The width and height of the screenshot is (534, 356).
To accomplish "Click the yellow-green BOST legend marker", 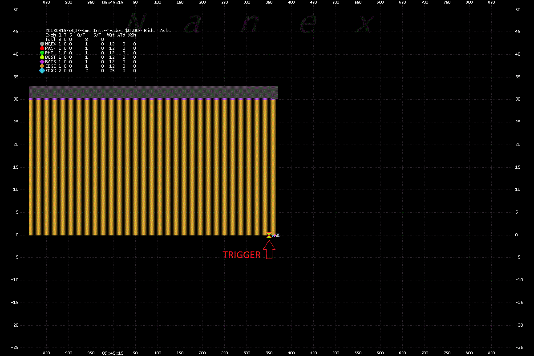I will coord(42,57).
